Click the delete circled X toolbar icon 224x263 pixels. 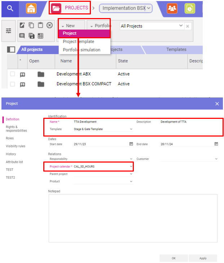pos(50,25)
